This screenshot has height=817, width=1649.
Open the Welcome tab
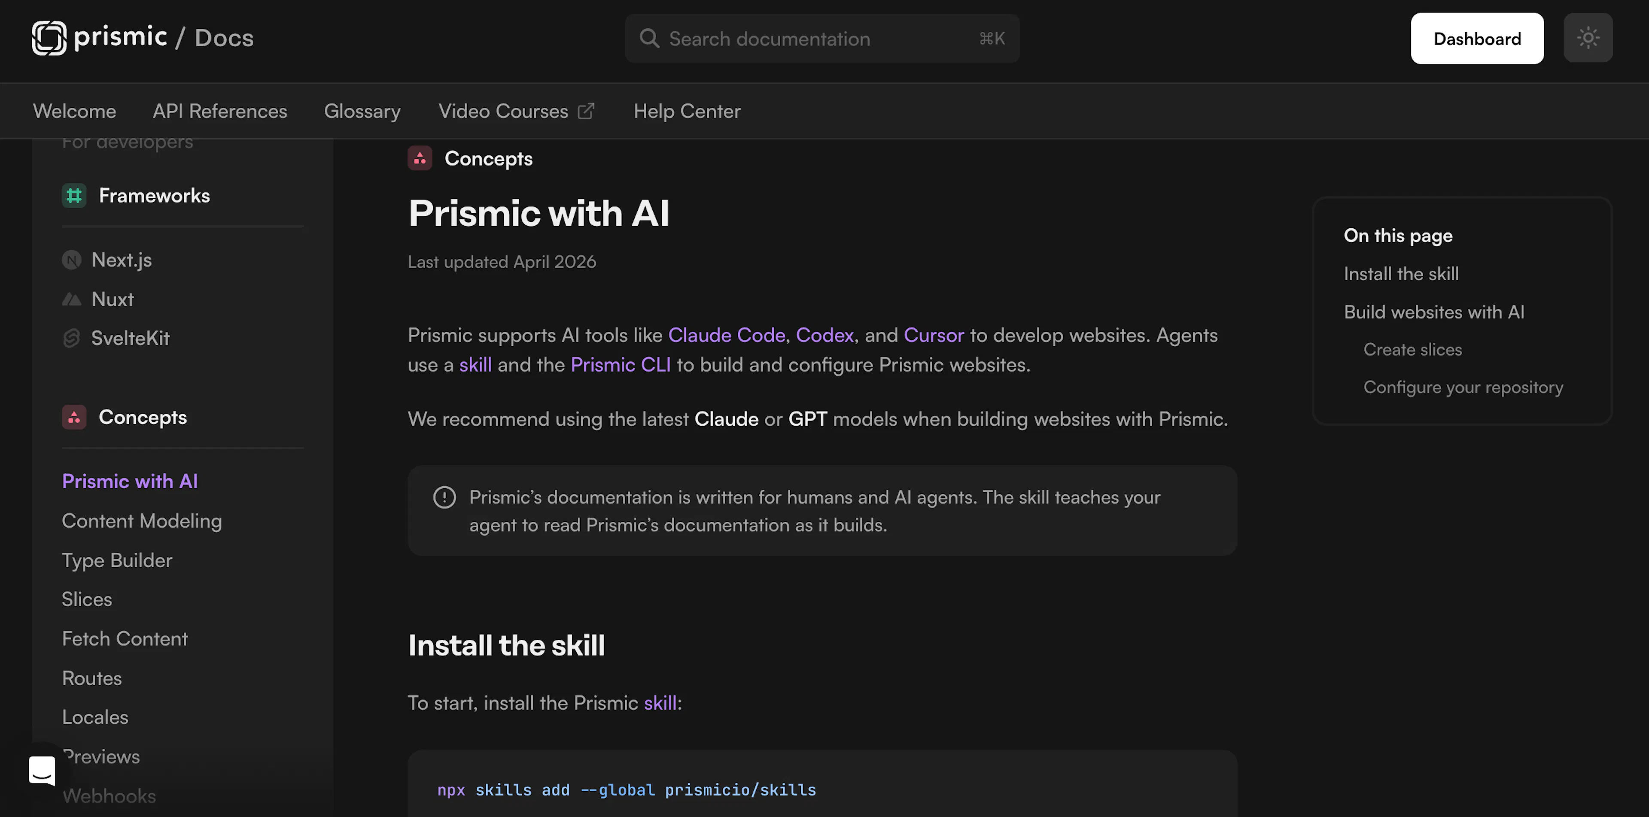[75, 111]
